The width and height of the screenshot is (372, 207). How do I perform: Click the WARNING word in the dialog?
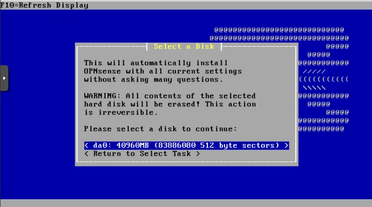pos(100,96)
